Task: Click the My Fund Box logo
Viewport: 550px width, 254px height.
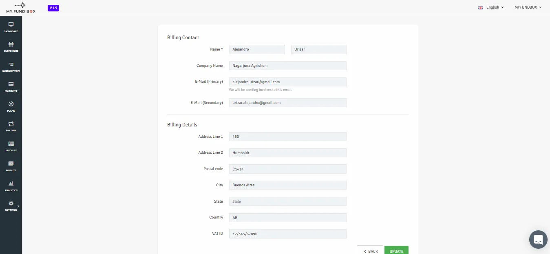Action: pos(21,8)
